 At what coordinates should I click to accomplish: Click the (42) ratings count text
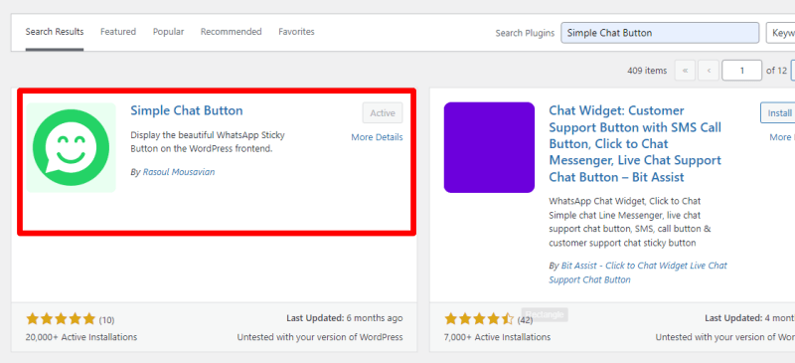(526, 320)
